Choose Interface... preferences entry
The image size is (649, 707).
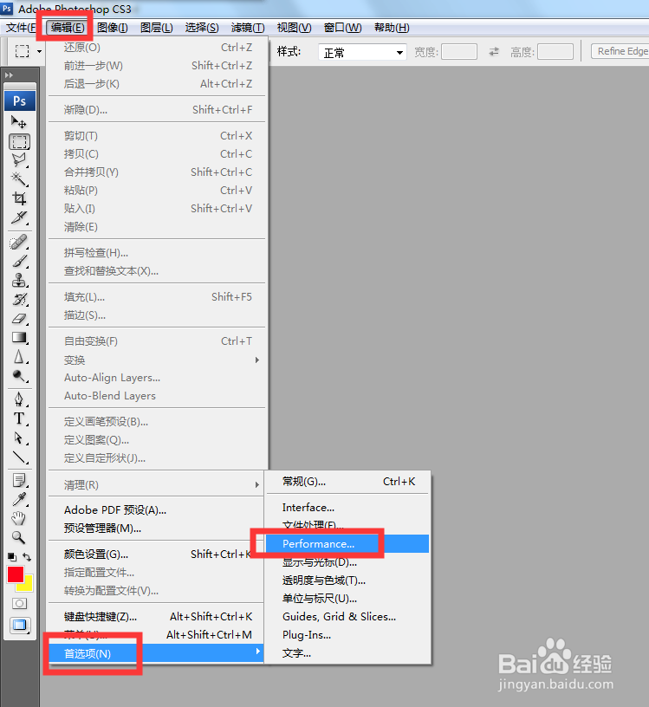coord(348,508)
